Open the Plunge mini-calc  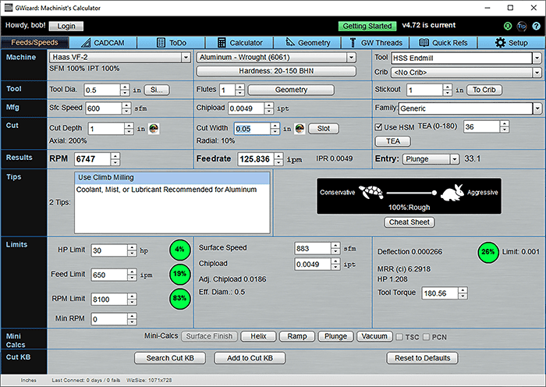click(x=335, y=336)
